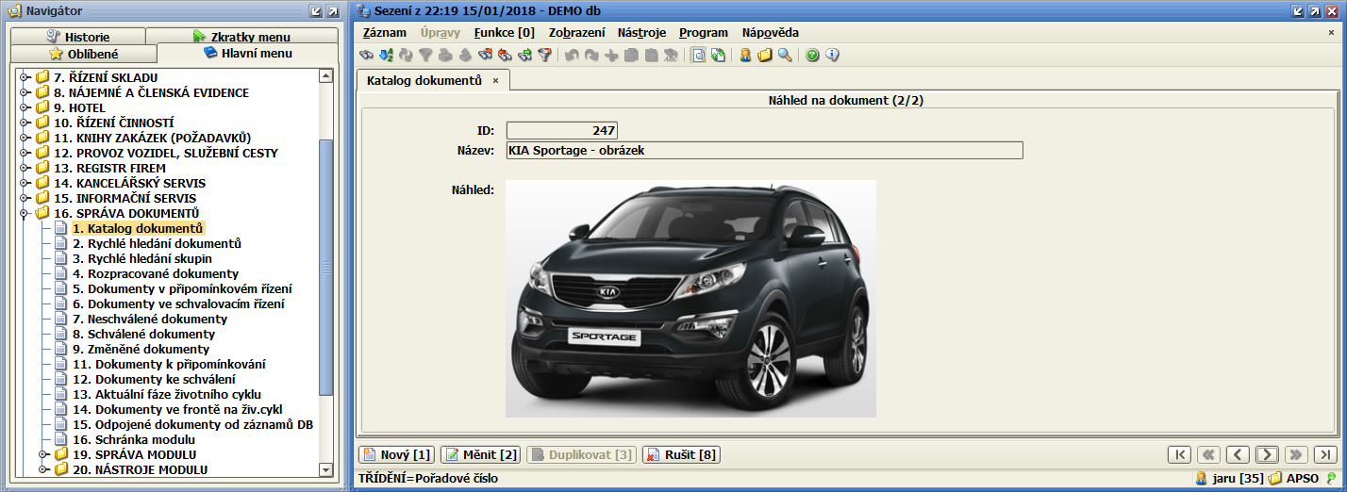Click the ABC spell check icon
1347x492 pixels.
coord(671,55)
